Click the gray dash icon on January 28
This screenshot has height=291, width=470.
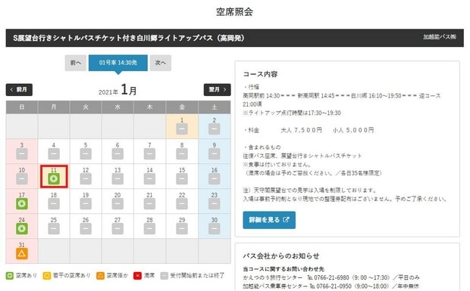coord(149,228)
